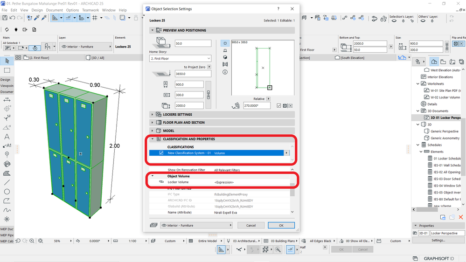Toggle the New Classification System checkbox
This screenshot has width=466, height=262.
[x=161, y=153]
